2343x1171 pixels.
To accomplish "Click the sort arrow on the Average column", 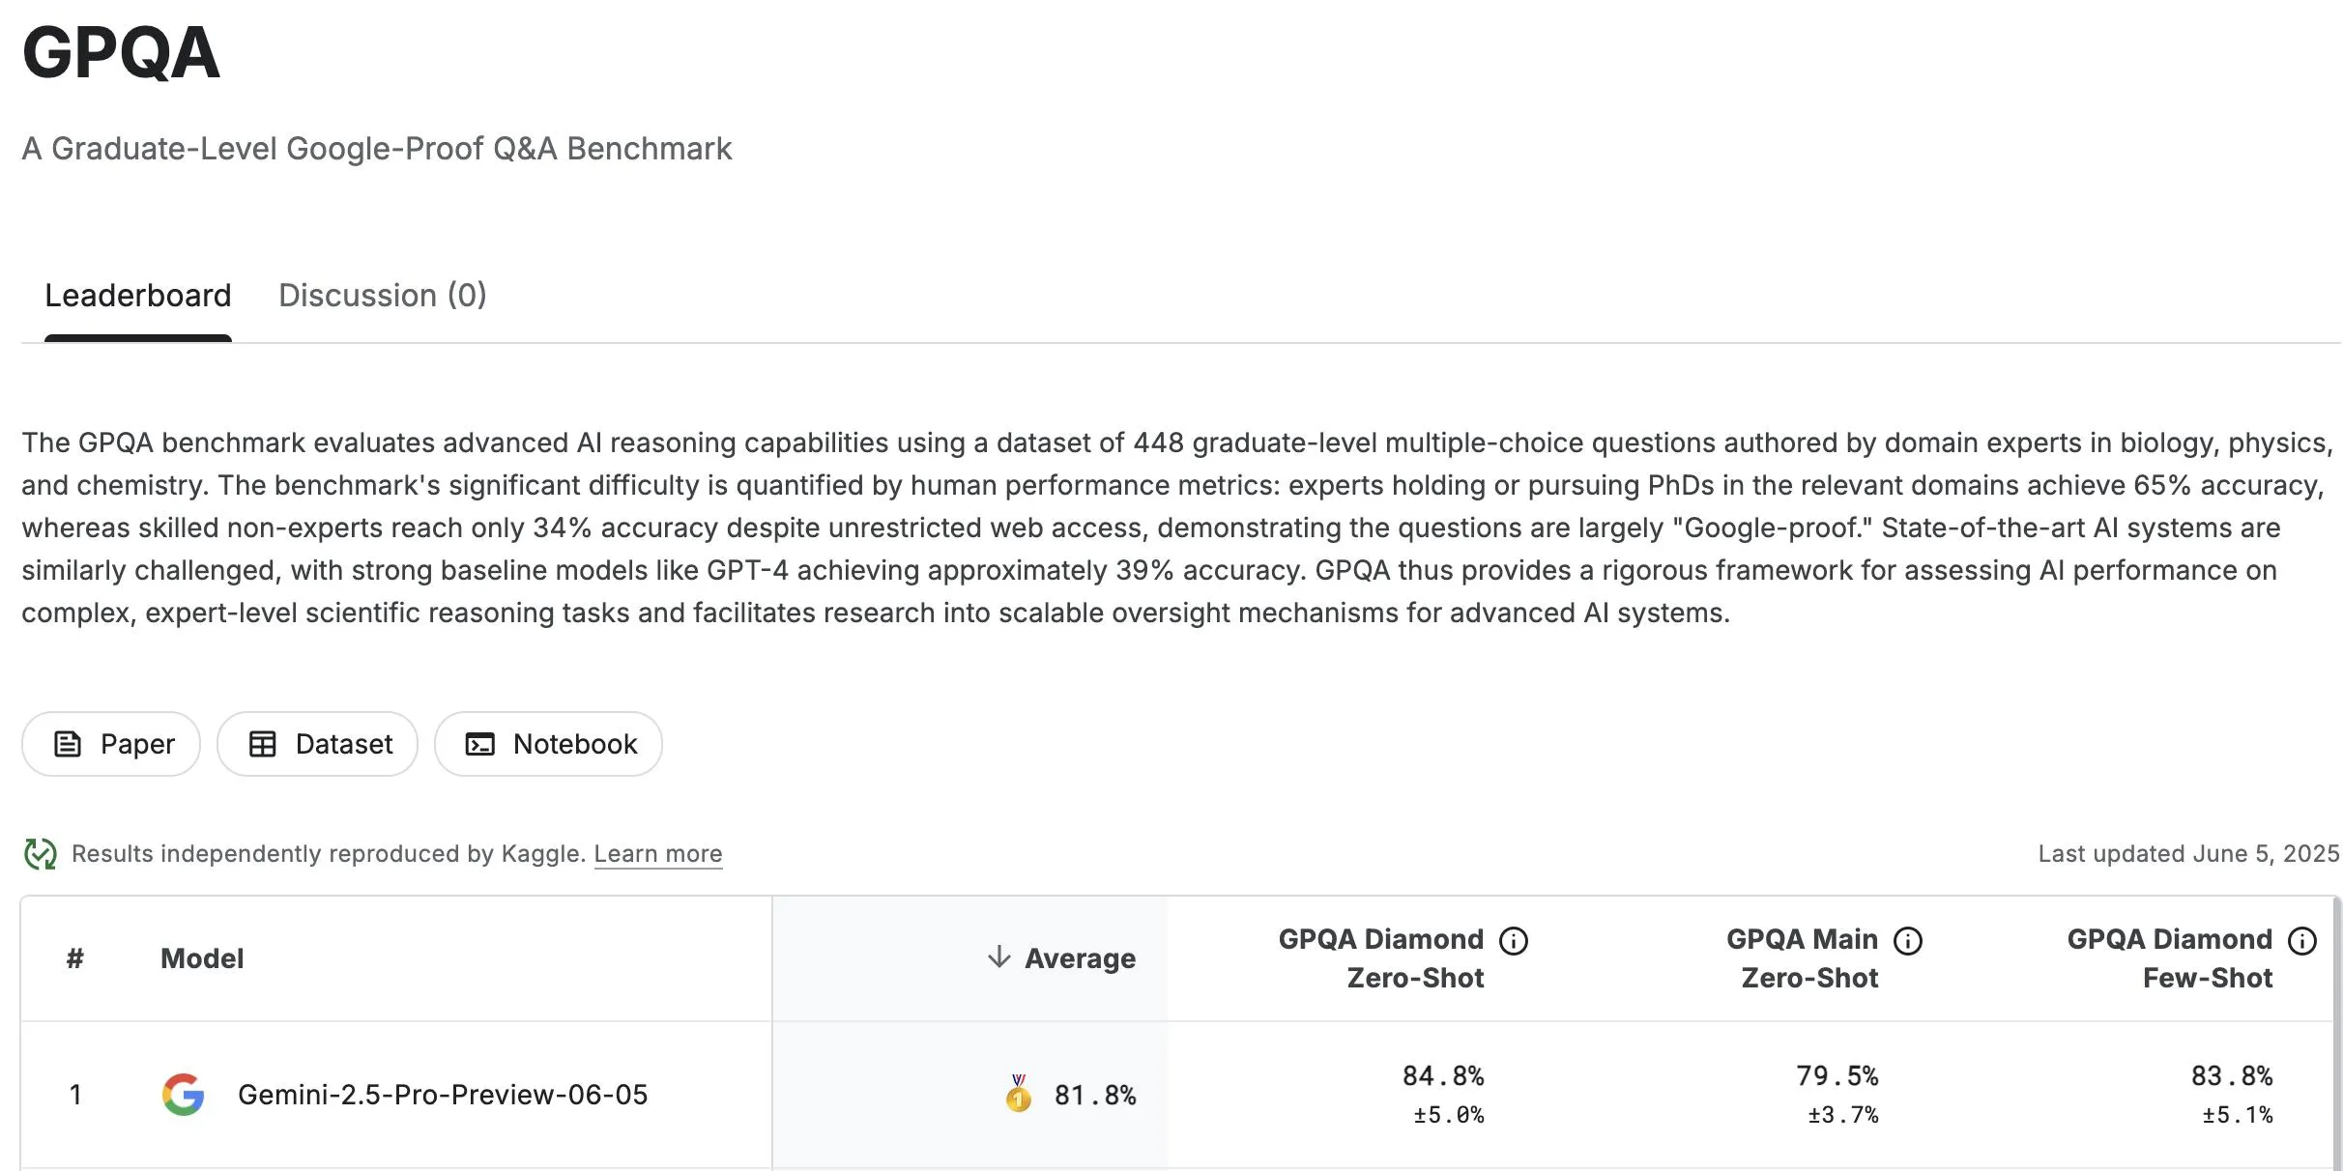I will tap(997, 958).
